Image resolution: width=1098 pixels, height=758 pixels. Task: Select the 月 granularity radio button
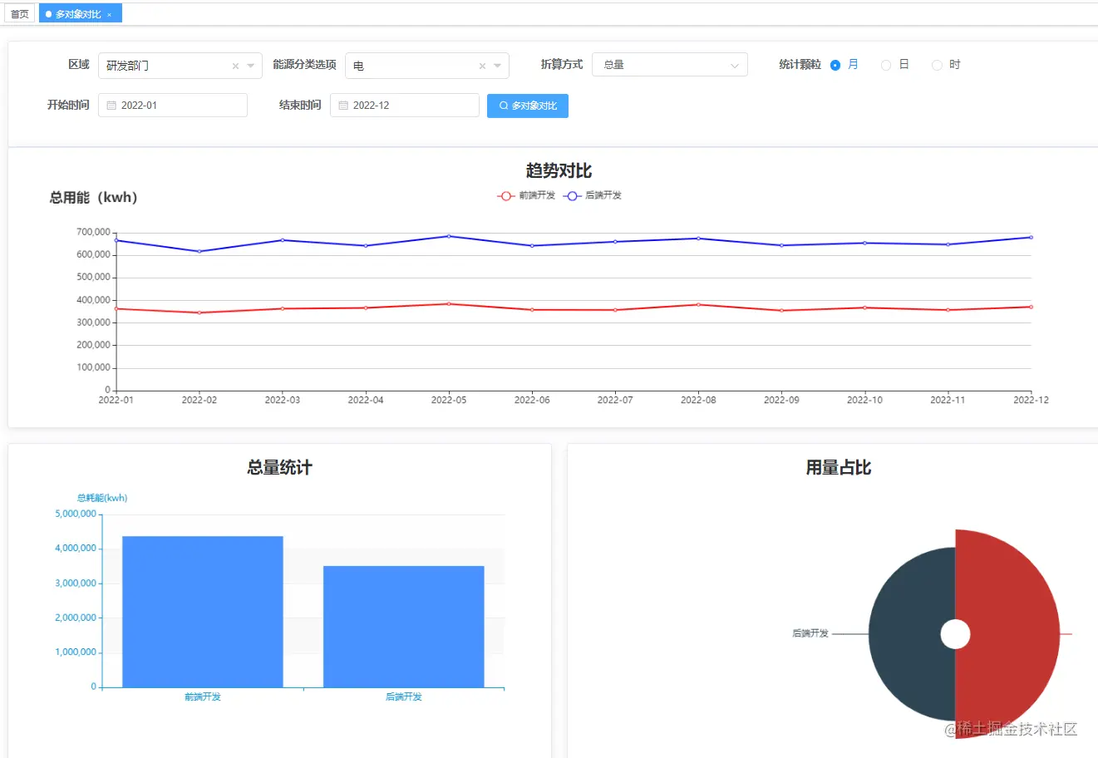coord(835,65)
